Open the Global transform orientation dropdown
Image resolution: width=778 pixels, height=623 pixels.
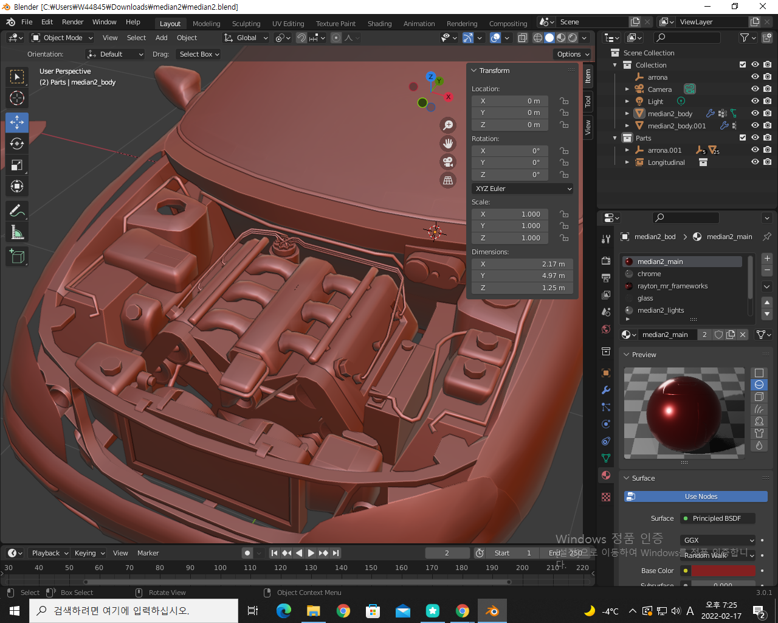pos(246,38)
